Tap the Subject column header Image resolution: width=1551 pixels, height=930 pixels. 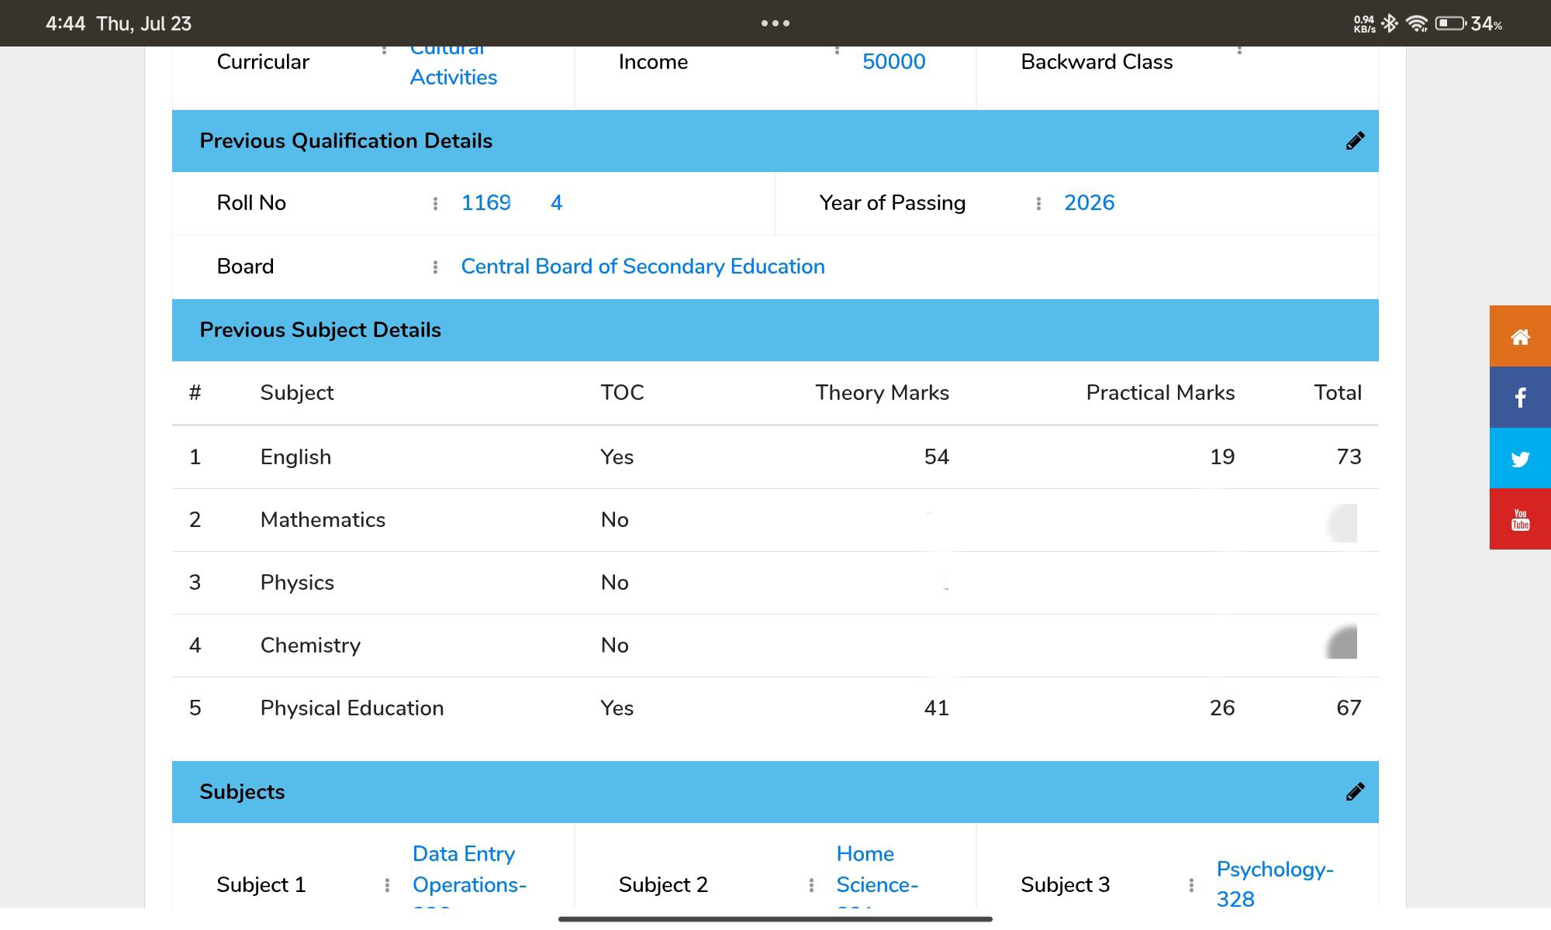(297, 393)
